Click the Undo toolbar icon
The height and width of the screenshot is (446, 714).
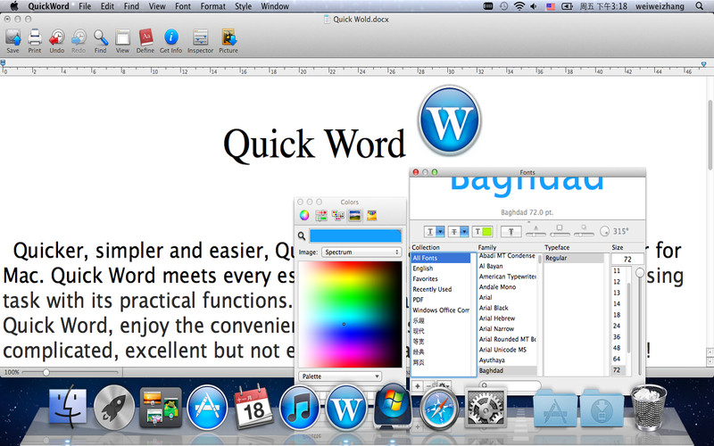57,37
